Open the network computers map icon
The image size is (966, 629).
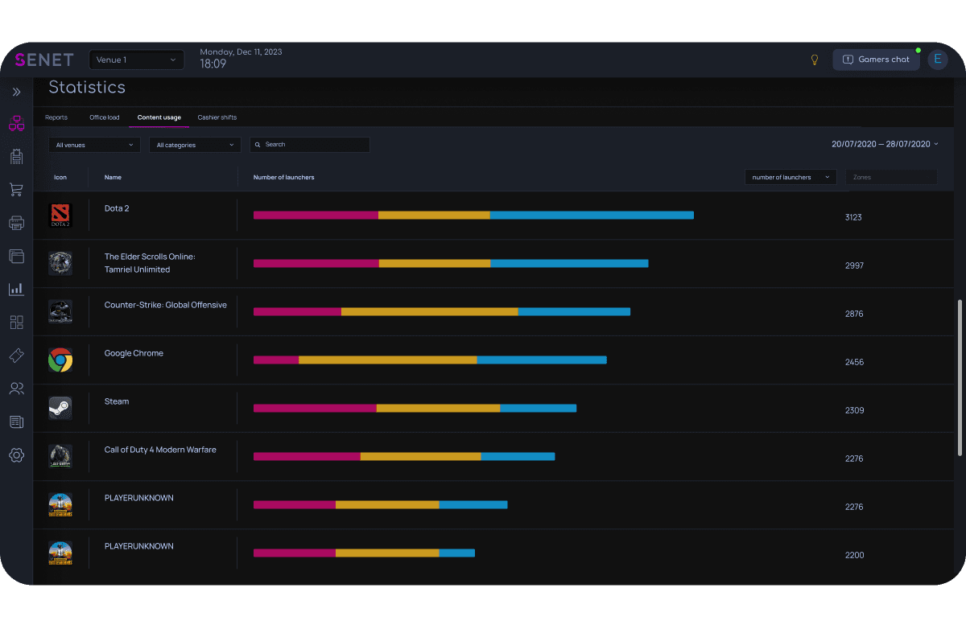tap(16, 124)
